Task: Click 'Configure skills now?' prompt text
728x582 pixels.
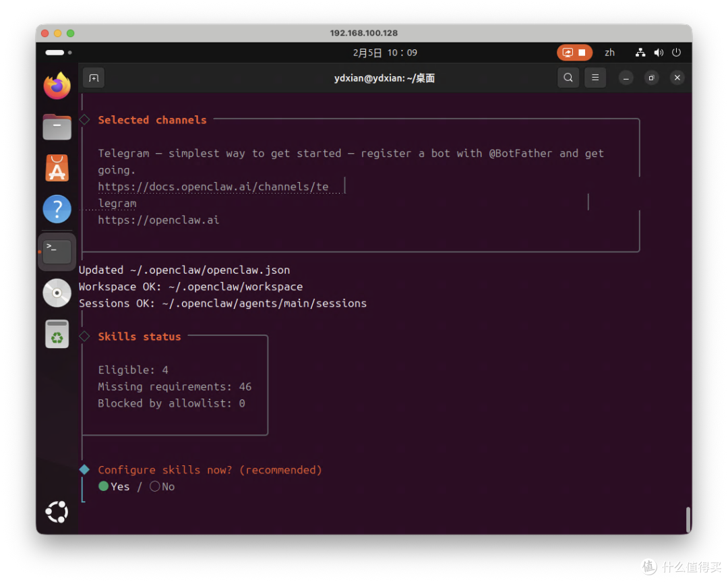Action: [210, 470]
